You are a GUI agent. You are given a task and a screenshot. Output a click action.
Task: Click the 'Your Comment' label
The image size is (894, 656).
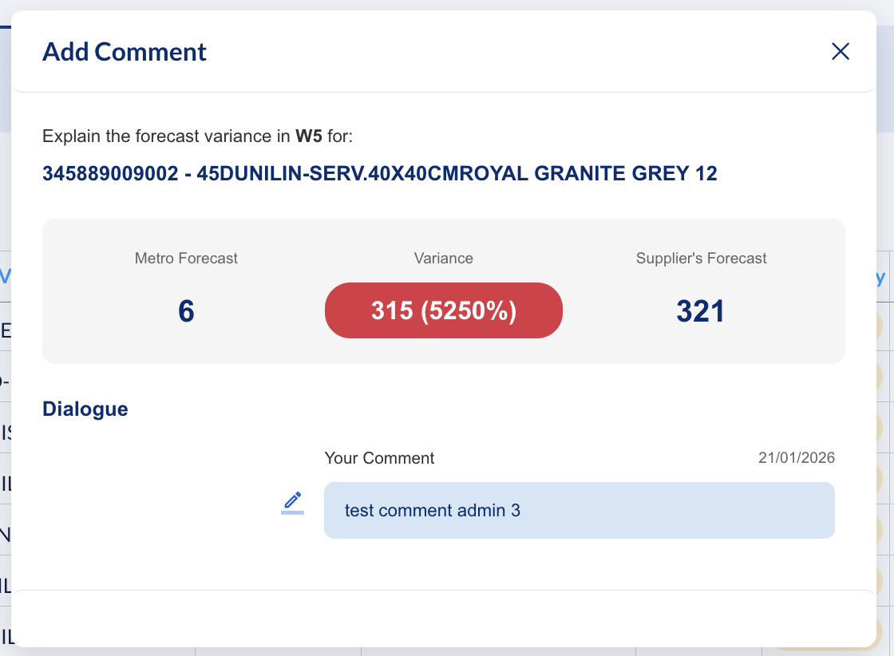[x=379, y=458]
